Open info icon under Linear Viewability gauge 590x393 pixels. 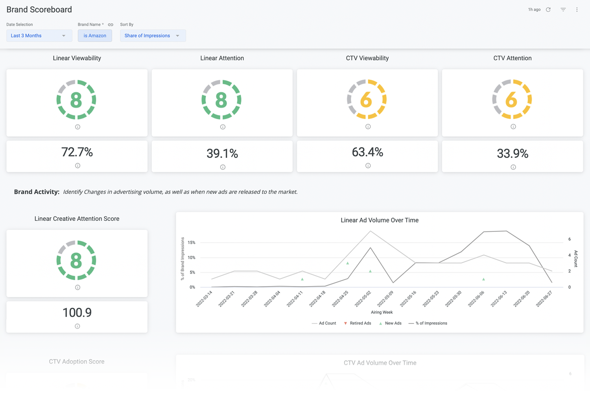[x=77, y=127]
